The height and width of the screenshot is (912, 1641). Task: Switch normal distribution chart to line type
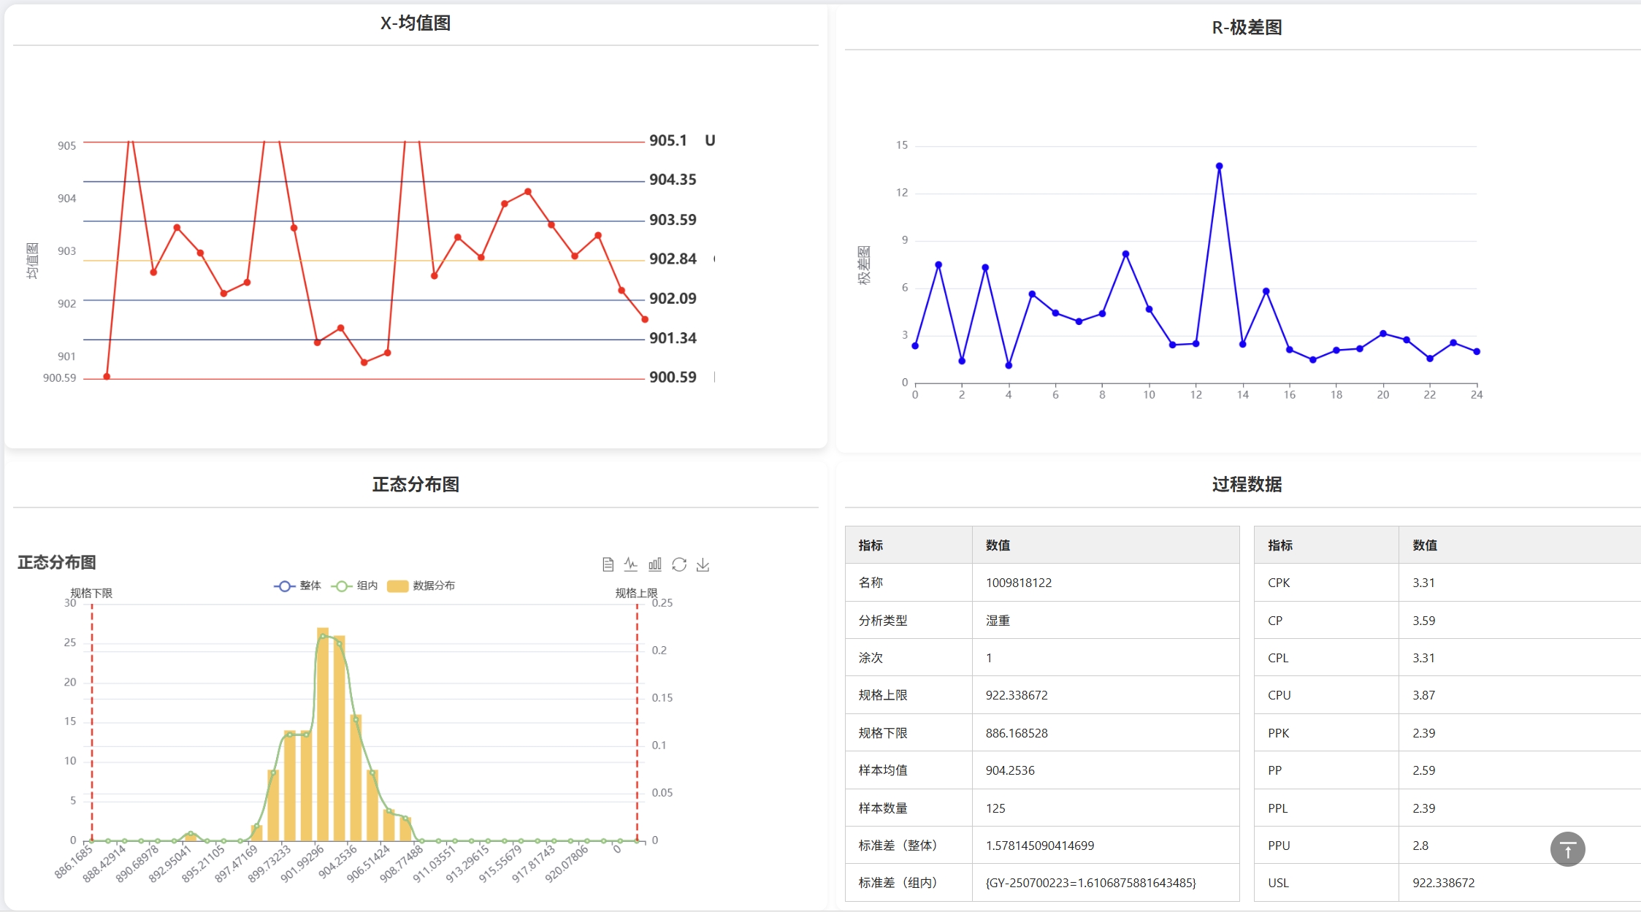[631, 564]
